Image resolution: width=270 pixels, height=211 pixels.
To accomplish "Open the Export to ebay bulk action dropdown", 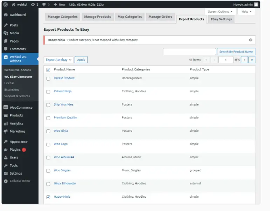I will click(58, 60).
